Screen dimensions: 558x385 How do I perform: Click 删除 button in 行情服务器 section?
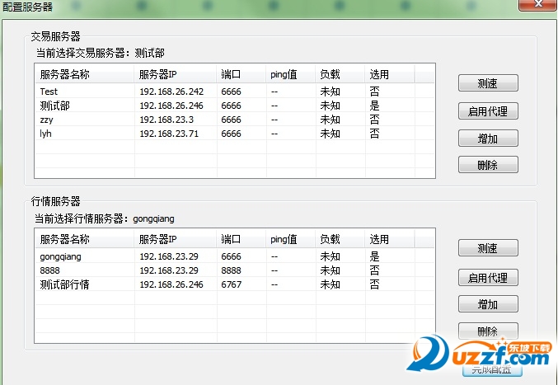pos(488,331)
